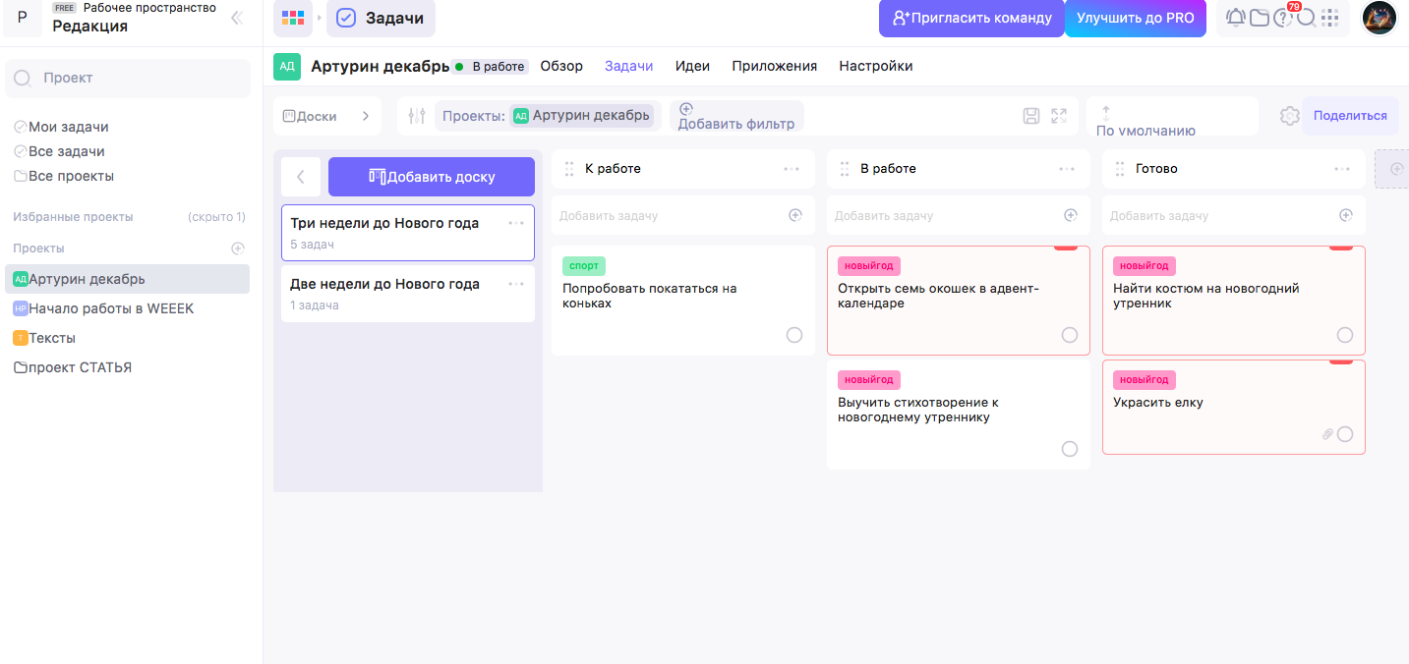1409x664 pixels.
Task: Switch to the "Идеи" tab
Action: [x=692, y=66]
